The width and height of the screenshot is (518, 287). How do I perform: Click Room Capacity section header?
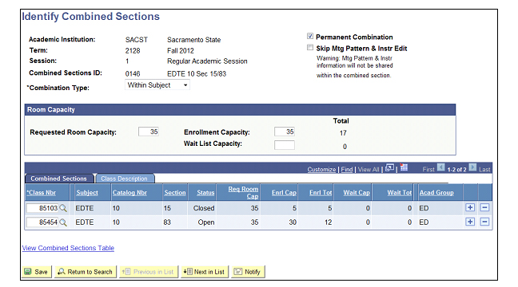pyautogui.click(x=240, y=110)
